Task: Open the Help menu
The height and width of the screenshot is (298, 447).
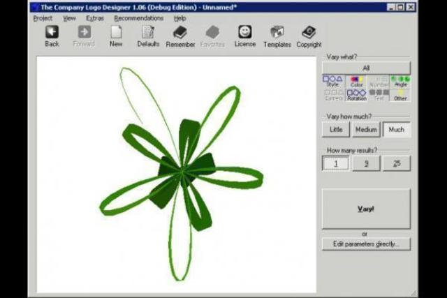Action: click(180, 18)
